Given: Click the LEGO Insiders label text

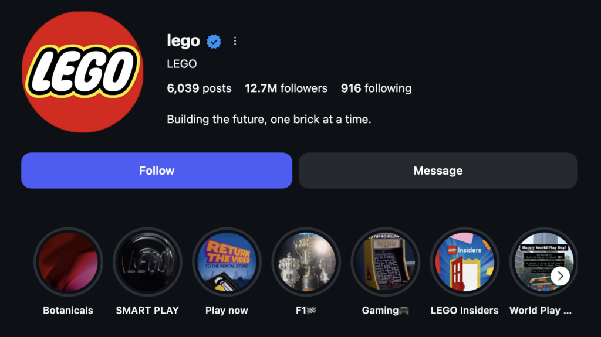Looking at the screenshot, I should (x=464, y=310).
